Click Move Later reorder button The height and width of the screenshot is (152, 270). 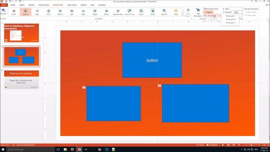(251, 15)
